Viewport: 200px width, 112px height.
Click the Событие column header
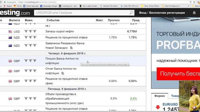pyautogui.click(x=53, y=20)
